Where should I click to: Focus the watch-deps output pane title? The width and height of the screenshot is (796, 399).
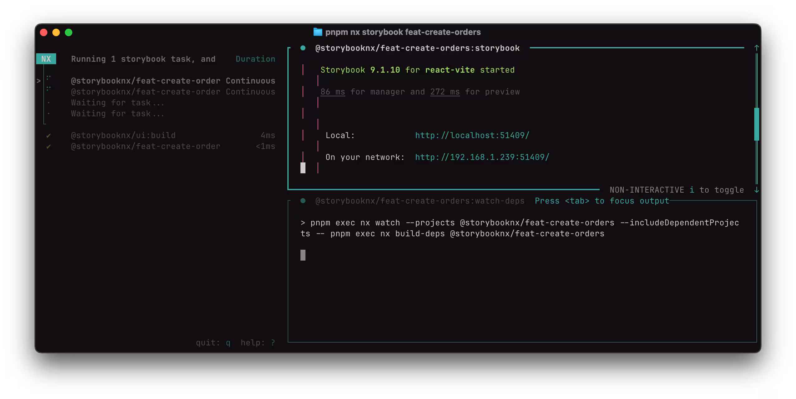click(420, 201)
